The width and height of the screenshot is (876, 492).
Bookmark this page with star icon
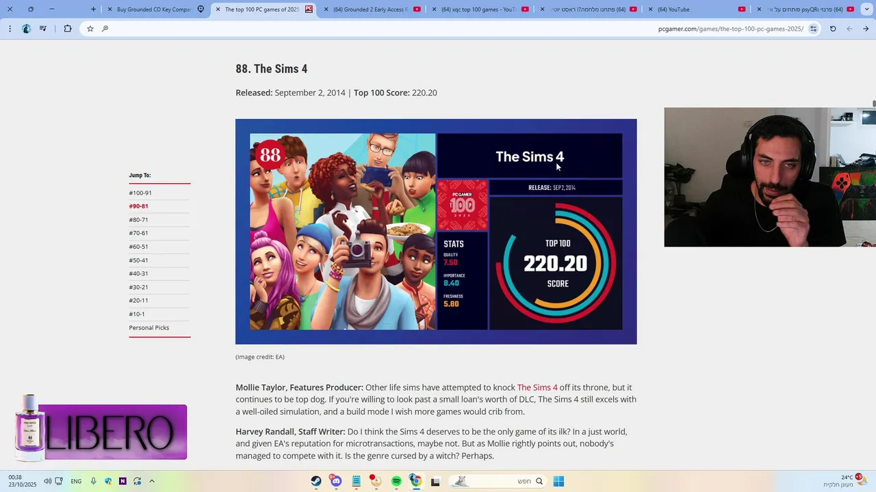point(90,29)
